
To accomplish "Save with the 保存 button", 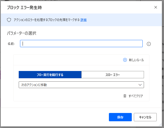I will 120,117.
